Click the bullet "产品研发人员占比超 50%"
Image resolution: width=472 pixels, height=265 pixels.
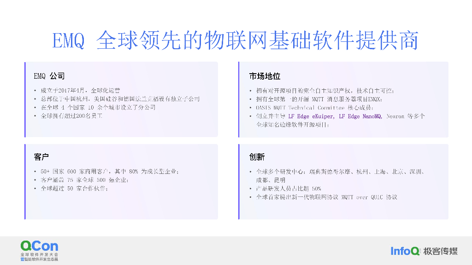(x=289, y=189)
